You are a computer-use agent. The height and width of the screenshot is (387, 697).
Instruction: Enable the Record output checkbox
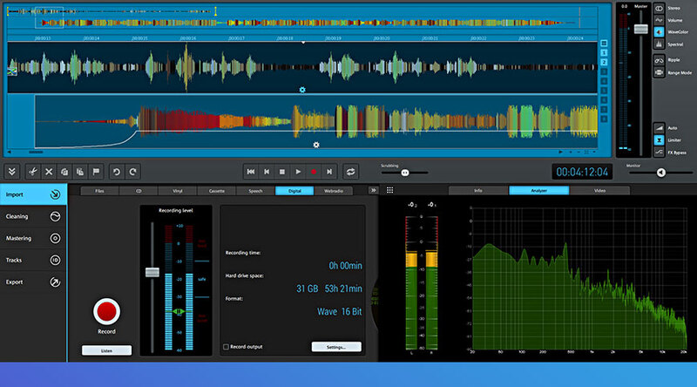click(x=226, y=346)
